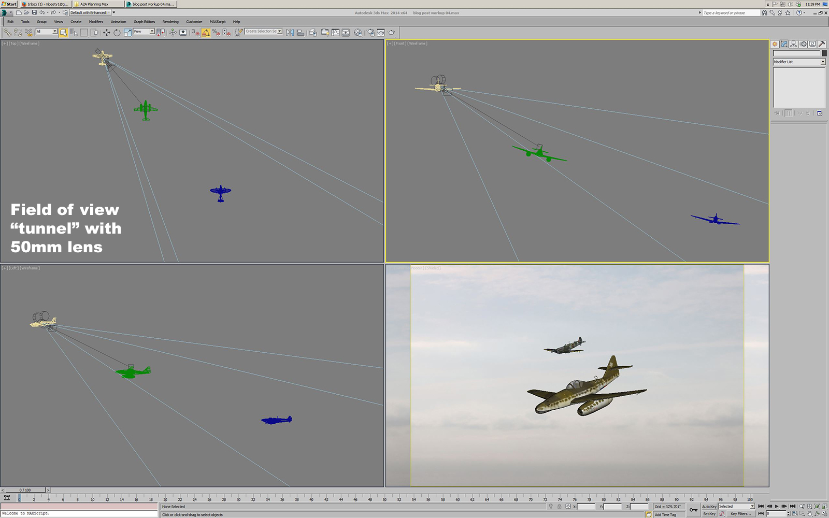Toggle Set Key mode
829x518 pixels.
pyautogui.click(x=709, y=514)
